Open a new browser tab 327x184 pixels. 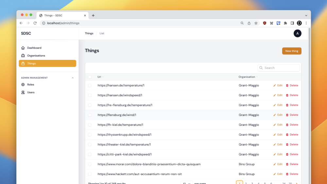pyautogui.click(x=93, y=15)
